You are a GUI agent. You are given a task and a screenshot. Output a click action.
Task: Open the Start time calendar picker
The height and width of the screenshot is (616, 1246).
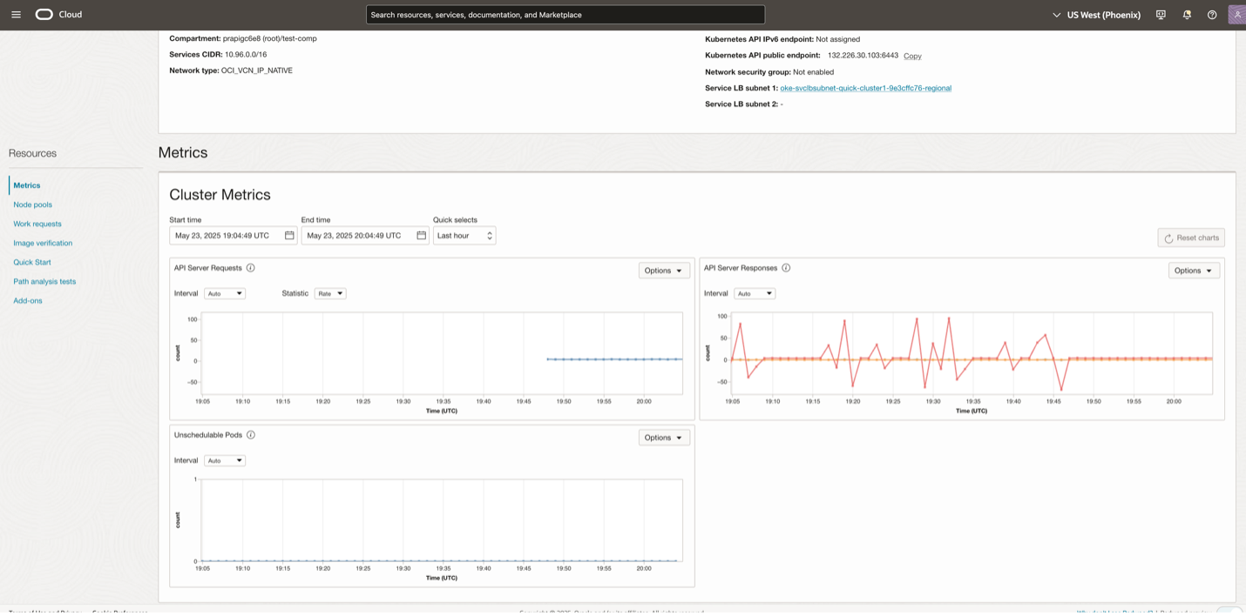click(x=288, y=235)
